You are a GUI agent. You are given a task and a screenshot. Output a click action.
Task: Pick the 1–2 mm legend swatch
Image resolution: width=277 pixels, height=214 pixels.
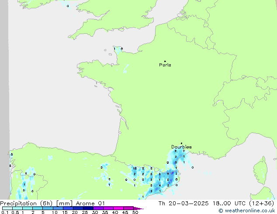point(28,208)
